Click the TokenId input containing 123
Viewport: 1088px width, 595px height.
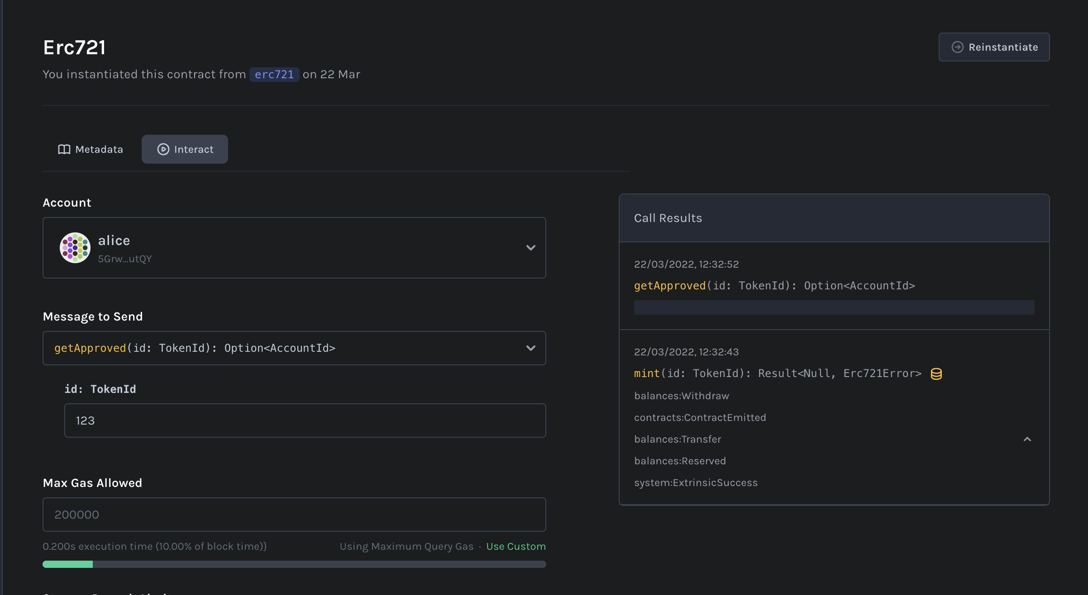(305, 420)
